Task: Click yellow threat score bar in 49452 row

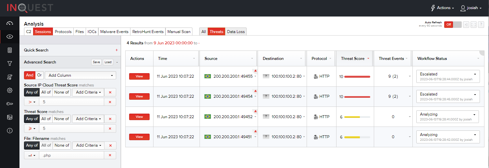Action: [357, 117]
